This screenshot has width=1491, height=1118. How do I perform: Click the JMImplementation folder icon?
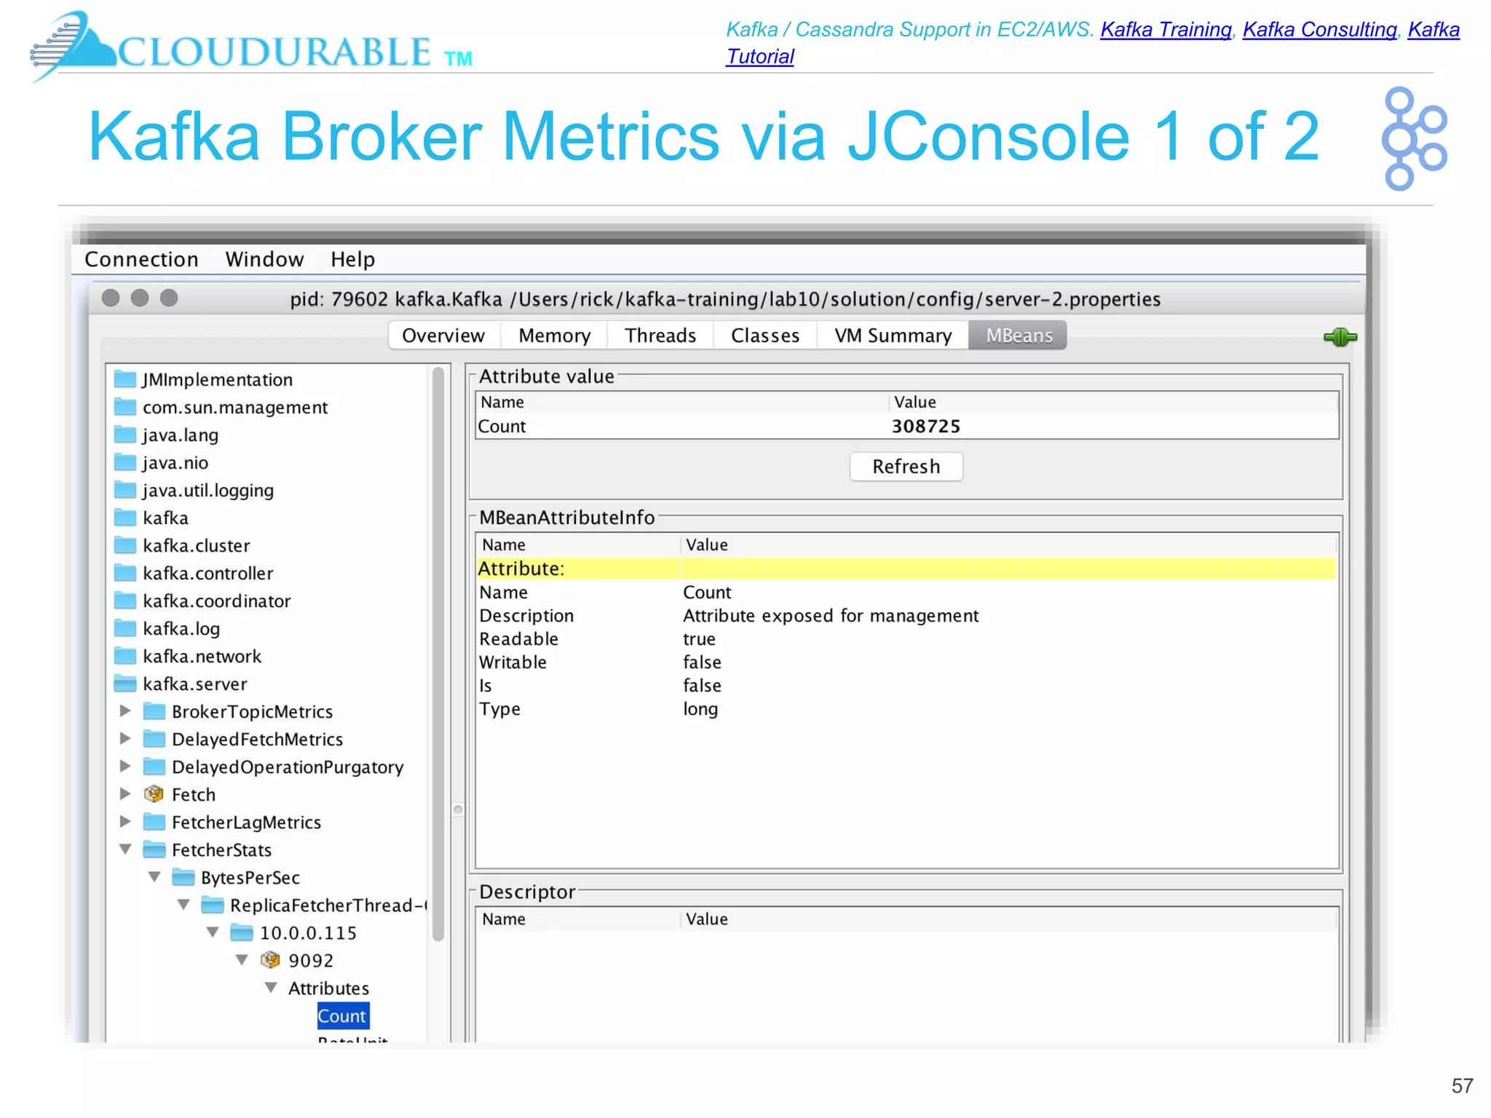126,379
